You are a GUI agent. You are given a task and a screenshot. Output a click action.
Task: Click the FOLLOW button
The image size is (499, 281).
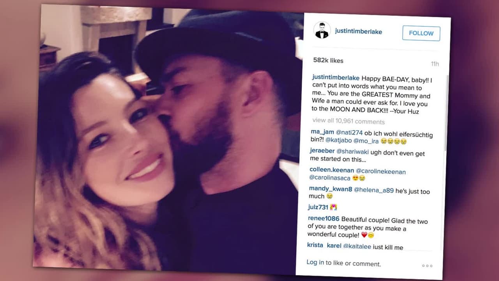click(421, 34)
